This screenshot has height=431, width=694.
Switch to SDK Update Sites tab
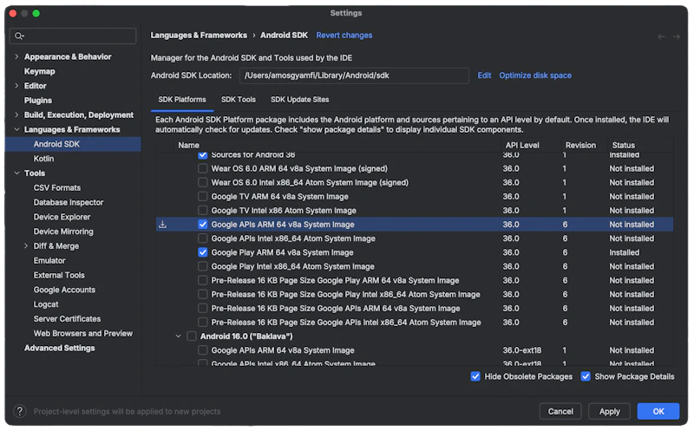pyautogui.click(x=299, y=100)
